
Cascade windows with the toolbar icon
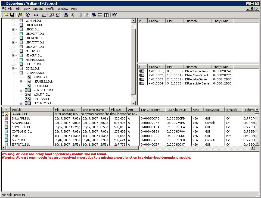94,15
